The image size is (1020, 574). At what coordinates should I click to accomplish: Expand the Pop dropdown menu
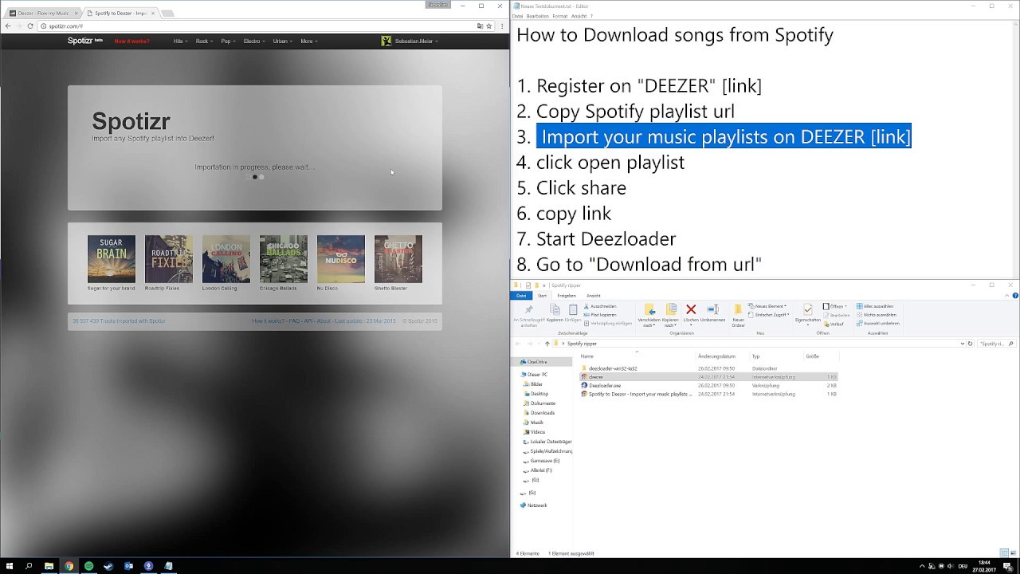click(x=228, y=41)
